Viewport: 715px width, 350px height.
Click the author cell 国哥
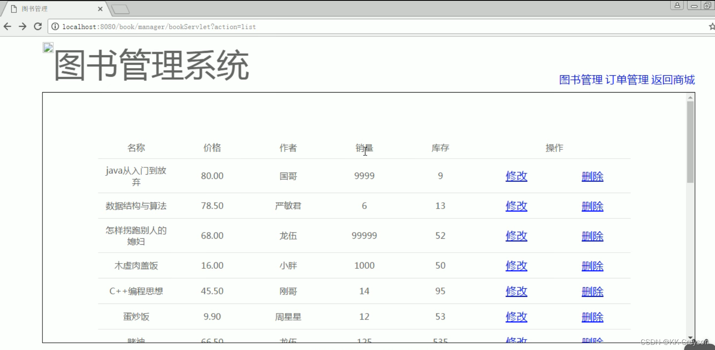(288, 176)
